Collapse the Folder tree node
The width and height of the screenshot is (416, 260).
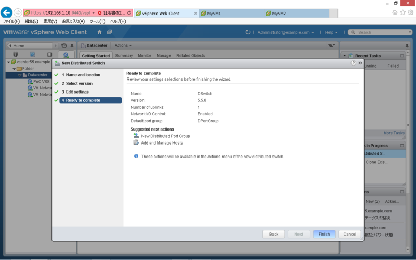coord(14,69)
